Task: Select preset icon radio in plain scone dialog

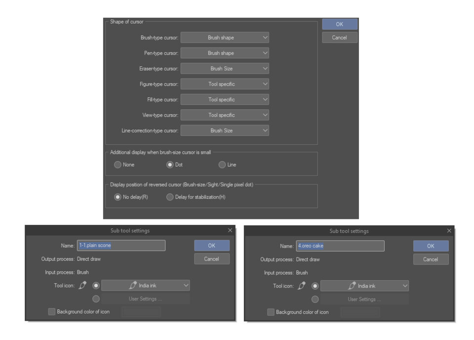Action: (96, 285)
